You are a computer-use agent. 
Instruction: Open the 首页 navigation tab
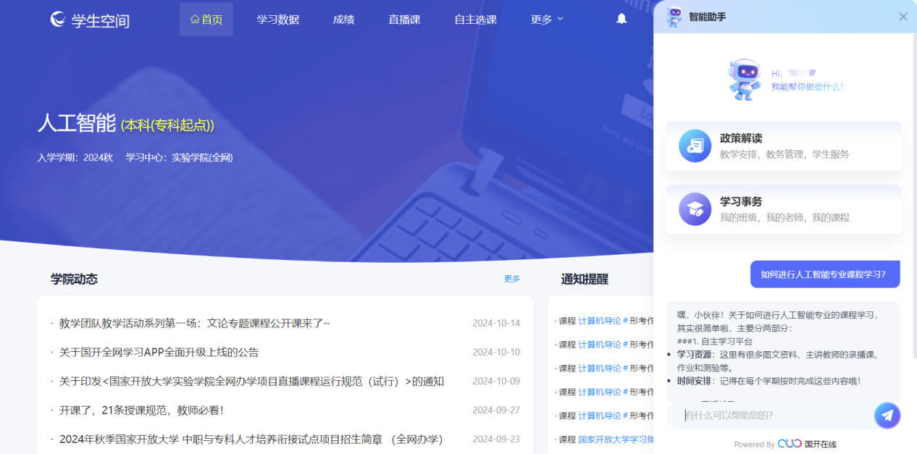206,20
